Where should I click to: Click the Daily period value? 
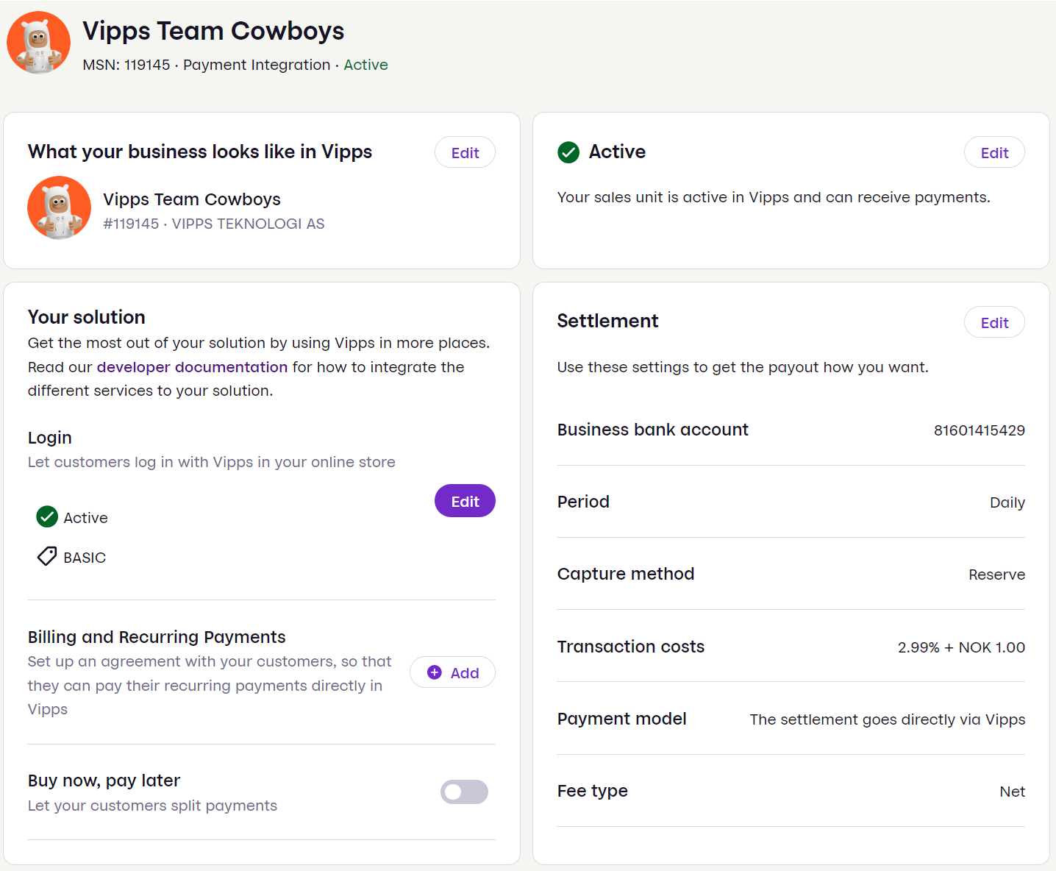[1007, 502]
